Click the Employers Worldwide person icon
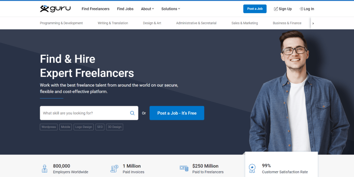 click(45, 168)
